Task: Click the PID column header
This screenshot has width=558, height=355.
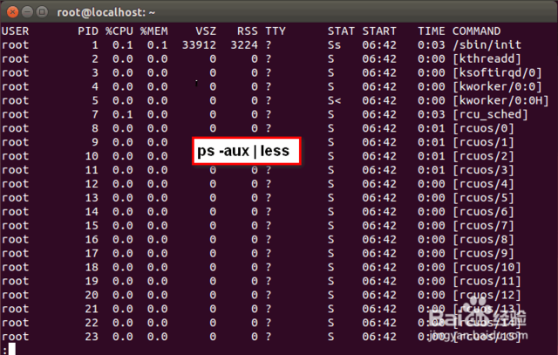Action: pyautogui.click(x=88, y=31)
